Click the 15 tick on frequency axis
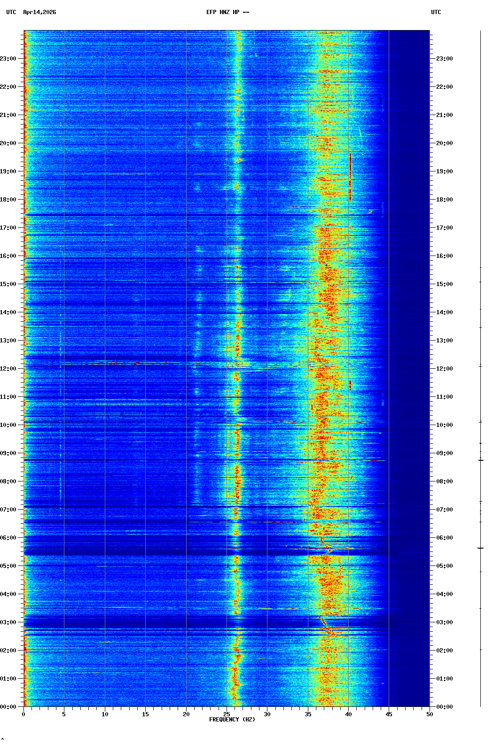Image resolution: width=501 pixels, height=744 pixels. click(x=145, y=714)
